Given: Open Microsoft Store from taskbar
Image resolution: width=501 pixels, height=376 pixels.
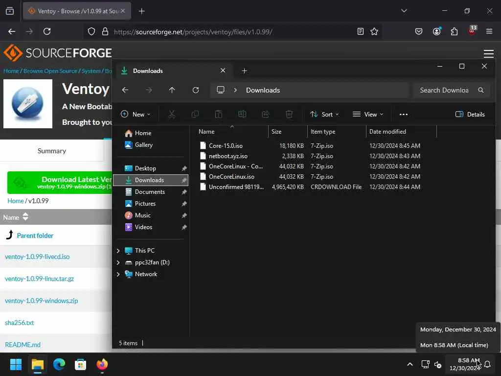Looking at the screenshot, I should (x=81, y=364).
